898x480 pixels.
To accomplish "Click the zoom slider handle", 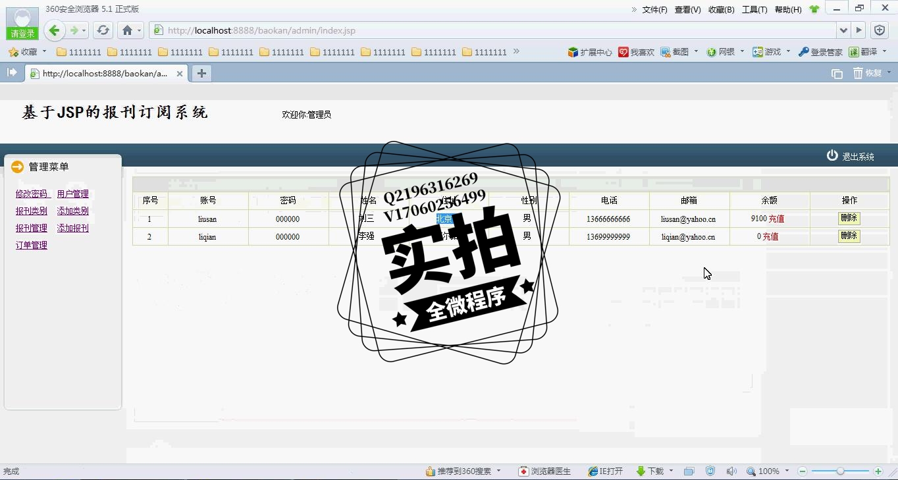I will point(840,471).
